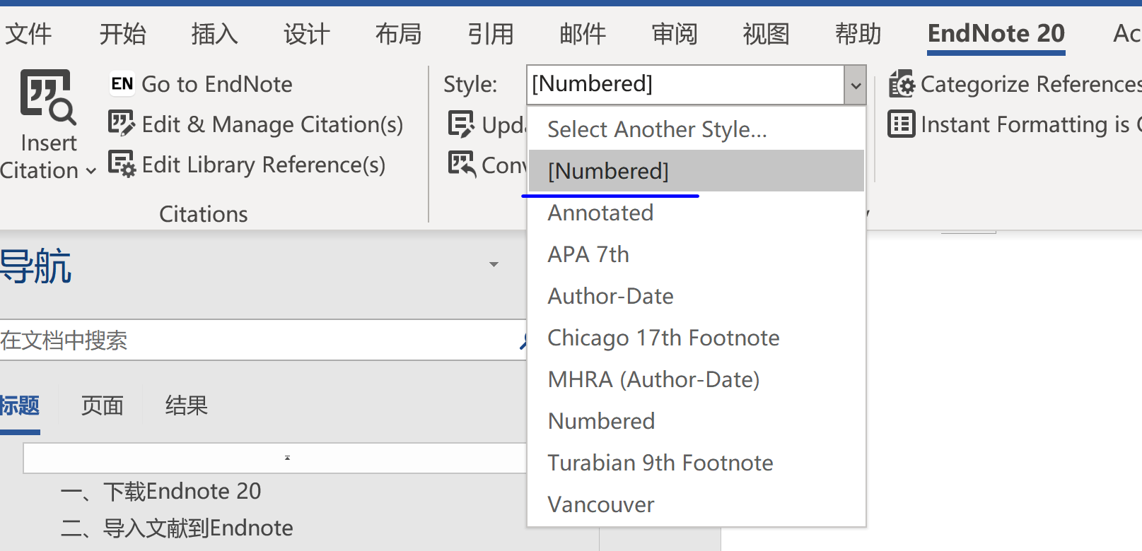
Task: Switch to the 页面 navigation tab
Action: [103, 405]
